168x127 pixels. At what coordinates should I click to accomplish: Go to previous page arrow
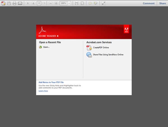(x=28, y=3)
